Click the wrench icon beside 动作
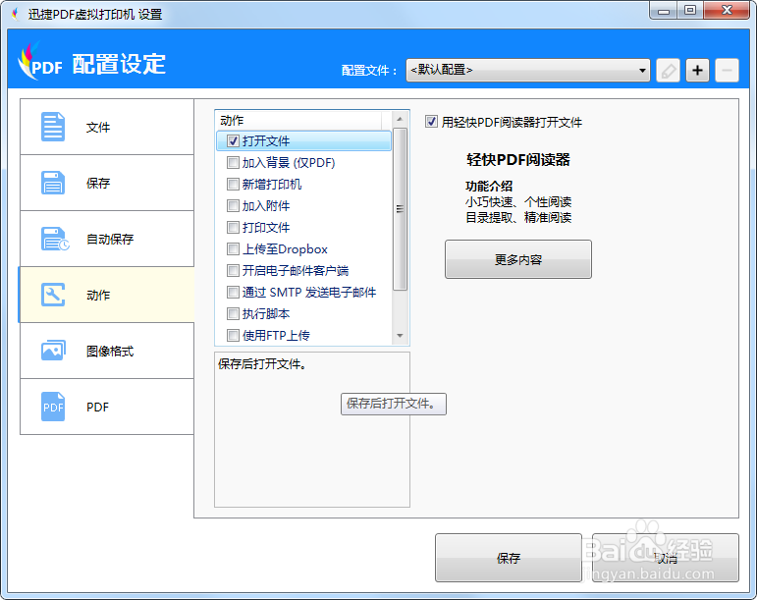 [53, 295]
